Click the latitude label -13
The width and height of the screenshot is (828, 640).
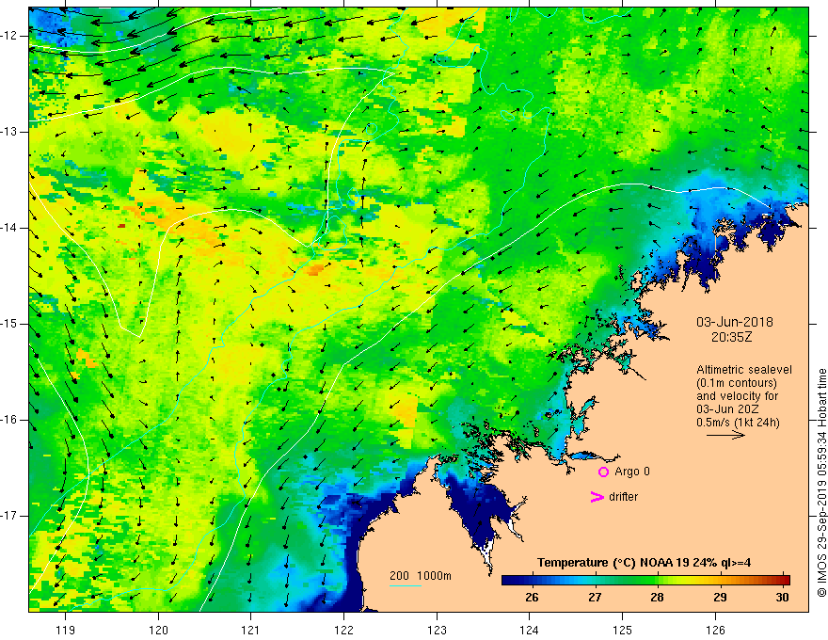11,132
